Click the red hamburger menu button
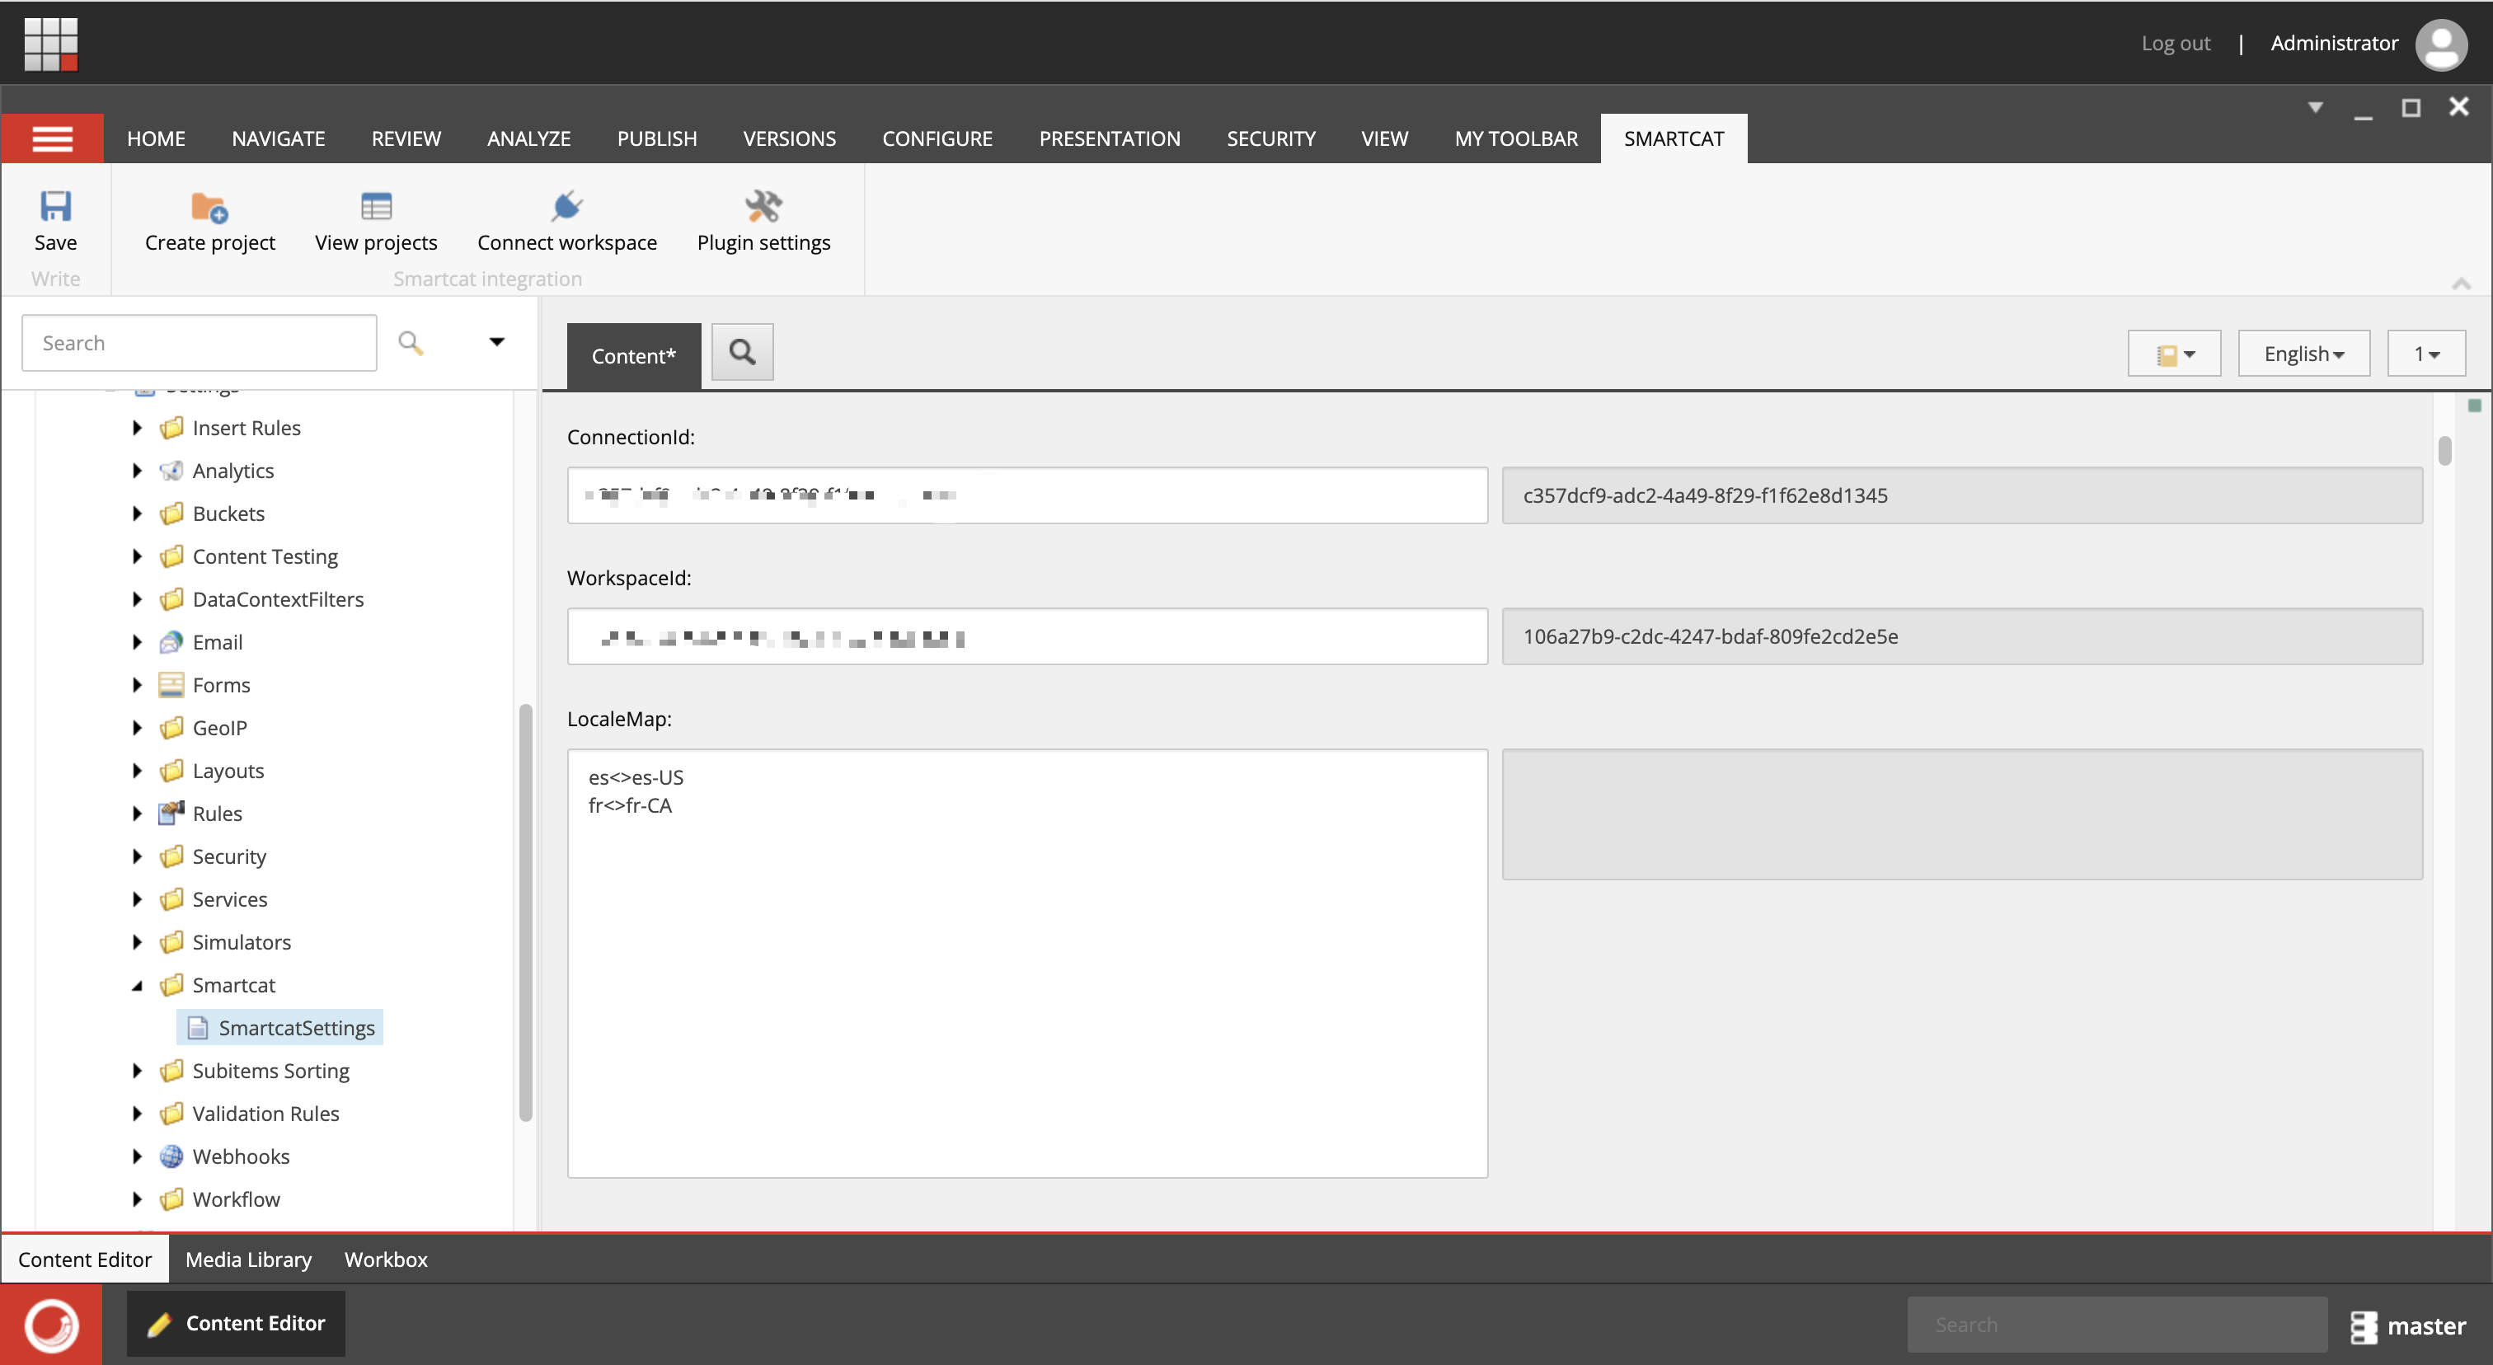 pos(52,138)
